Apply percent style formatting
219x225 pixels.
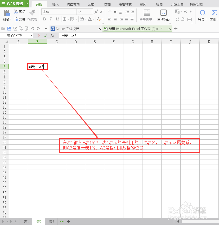185,12
